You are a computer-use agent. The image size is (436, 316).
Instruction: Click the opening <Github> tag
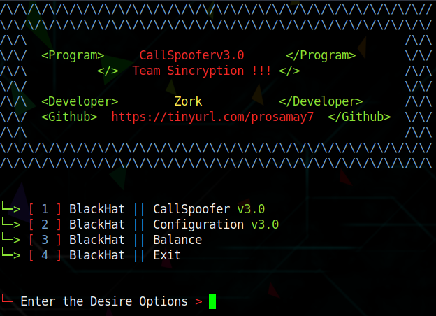point(69,117)
